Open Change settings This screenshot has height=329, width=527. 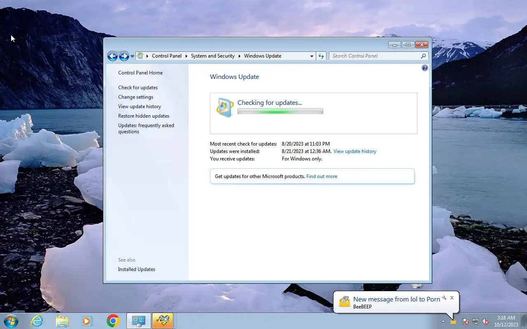(x=135, y=97)
